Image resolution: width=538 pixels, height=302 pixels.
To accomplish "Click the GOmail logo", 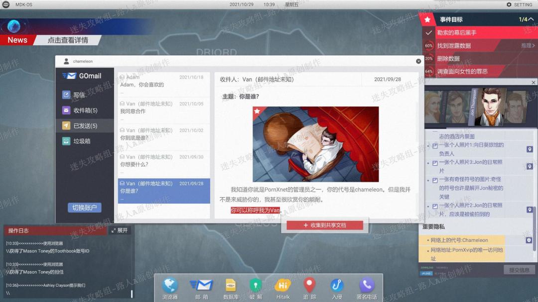I will coord(82,75).
